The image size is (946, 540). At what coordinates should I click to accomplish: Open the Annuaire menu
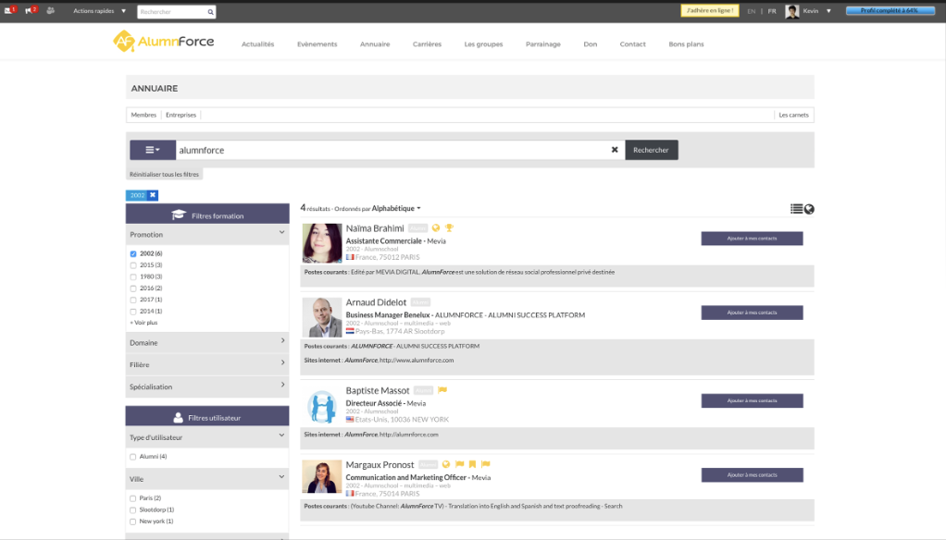point(375,44)
